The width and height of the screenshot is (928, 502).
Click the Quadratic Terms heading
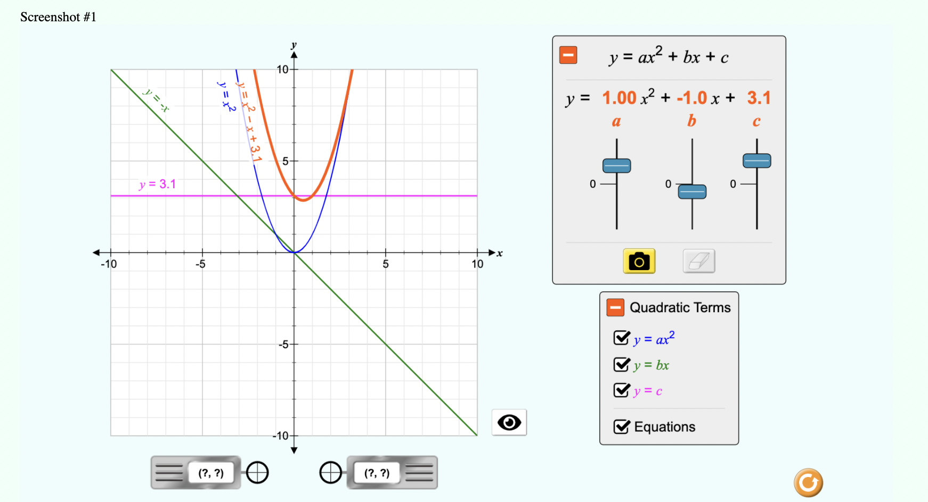pyautogui.click(x=680, y=307)
